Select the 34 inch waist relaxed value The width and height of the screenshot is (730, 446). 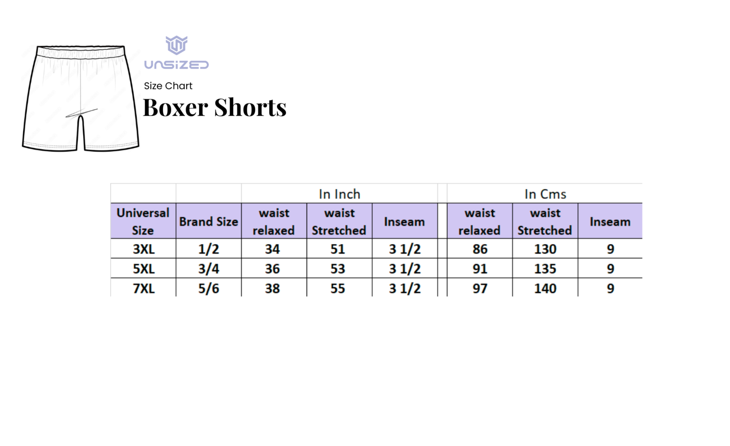click(x=273, y=249)
